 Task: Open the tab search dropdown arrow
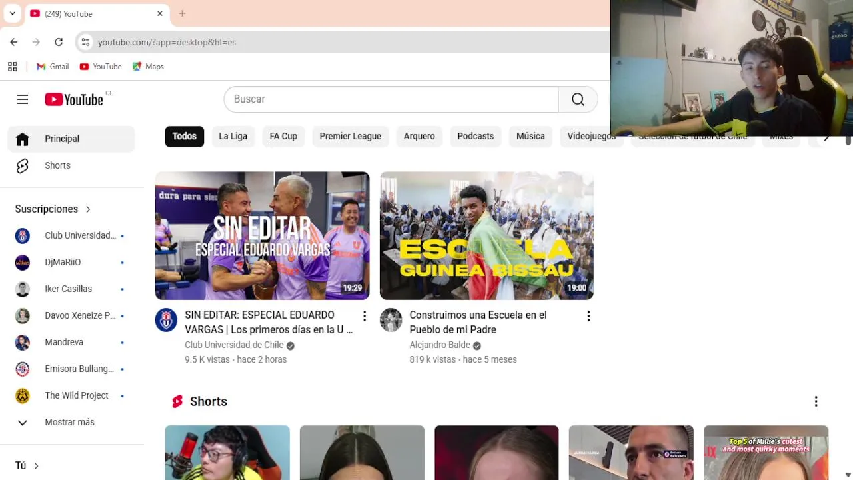coord(12,13)
